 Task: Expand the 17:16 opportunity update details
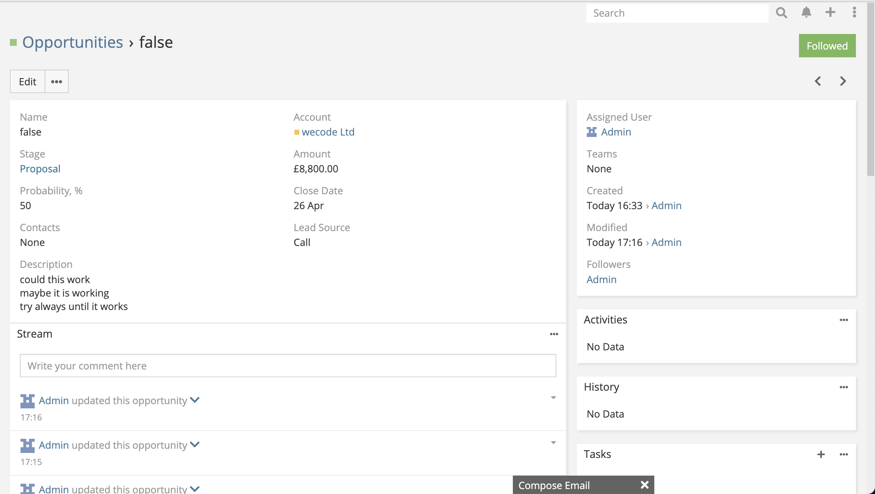pos(195,400)
